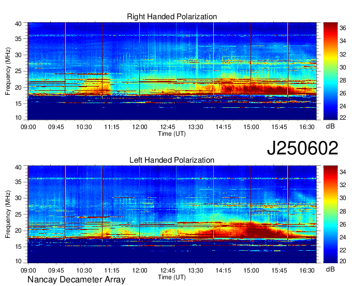Click the J250602 date label
Viewport: 352px width, 286px height.
[302, 148]
